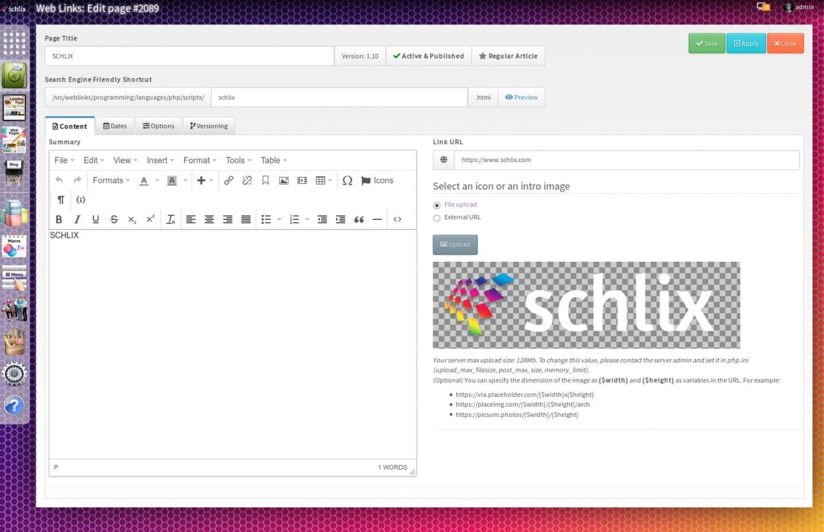Insert an image into the summary
824x532 pixels.
pos(283,181)
